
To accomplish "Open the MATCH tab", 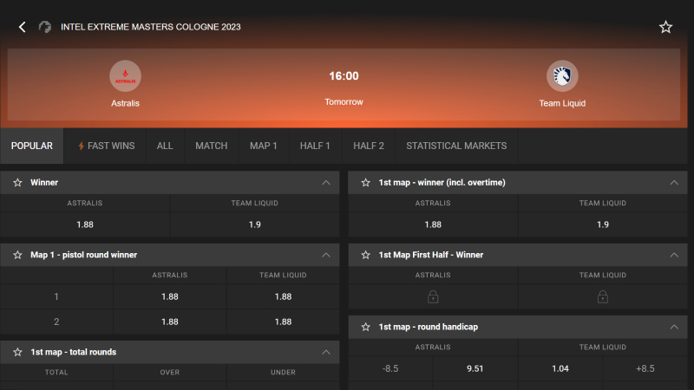I will tap(212, 146).
